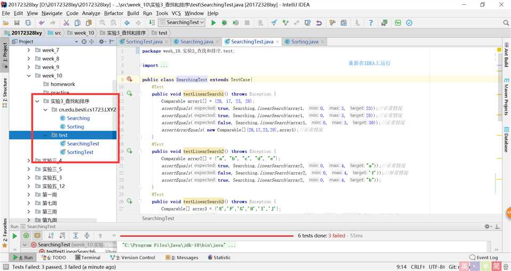
Task: Open the SearchingTest run configuration dropdown
Action: click(182, 22)
